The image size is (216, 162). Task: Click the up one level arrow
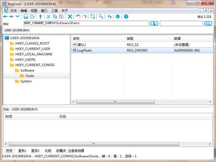40,16
